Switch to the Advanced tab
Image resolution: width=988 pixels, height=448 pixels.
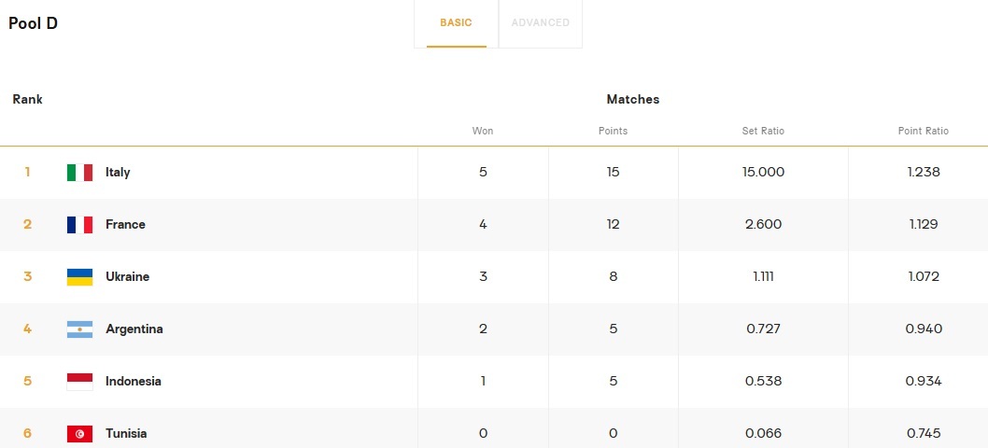[x=541, y=23]
